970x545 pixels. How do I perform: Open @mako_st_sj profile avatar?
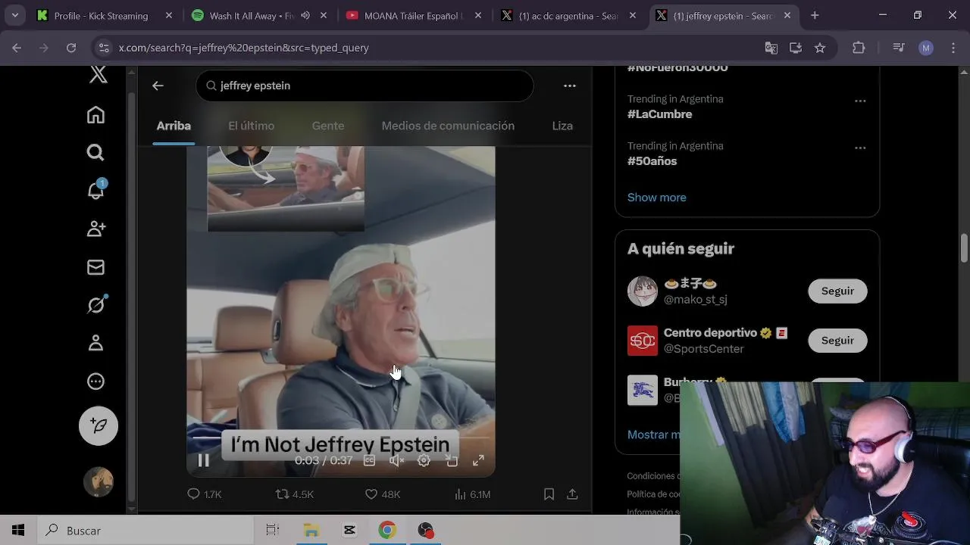pos(643,291)
